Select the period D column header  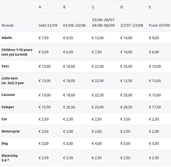[122, 7]
